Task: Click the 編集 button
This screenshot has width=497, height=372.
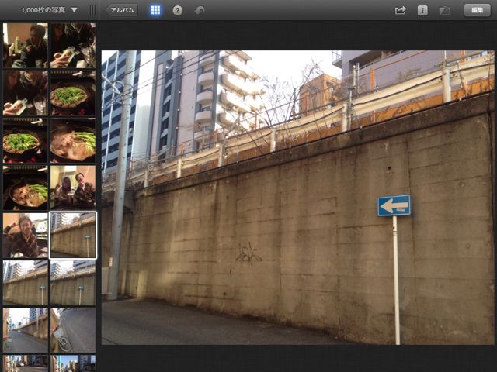Action: point(477,10)
